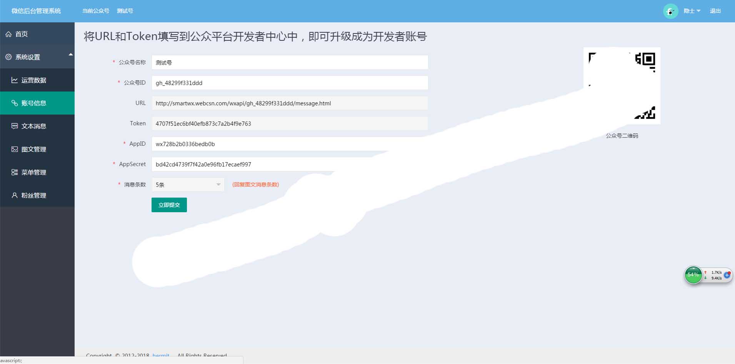Screen dimensions: 735x364
Task: Click the 9.4K/s download speed reading
Action: click(x=716, y=278)
